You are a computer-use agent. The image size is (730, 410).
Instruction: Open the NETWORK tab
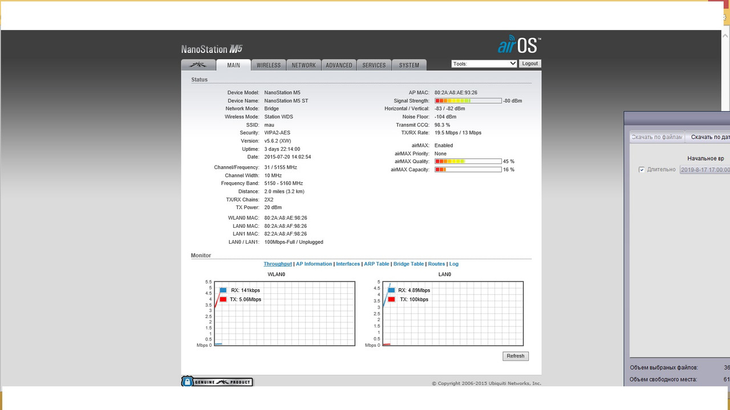tap(303, 65)
